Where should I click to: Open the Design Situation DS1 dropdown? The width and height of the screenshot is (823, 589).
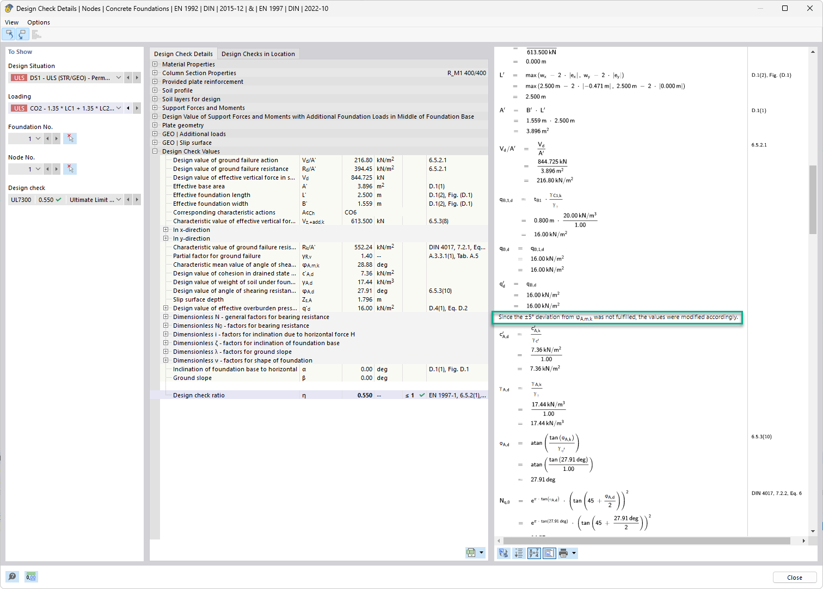tap(119, 78)
